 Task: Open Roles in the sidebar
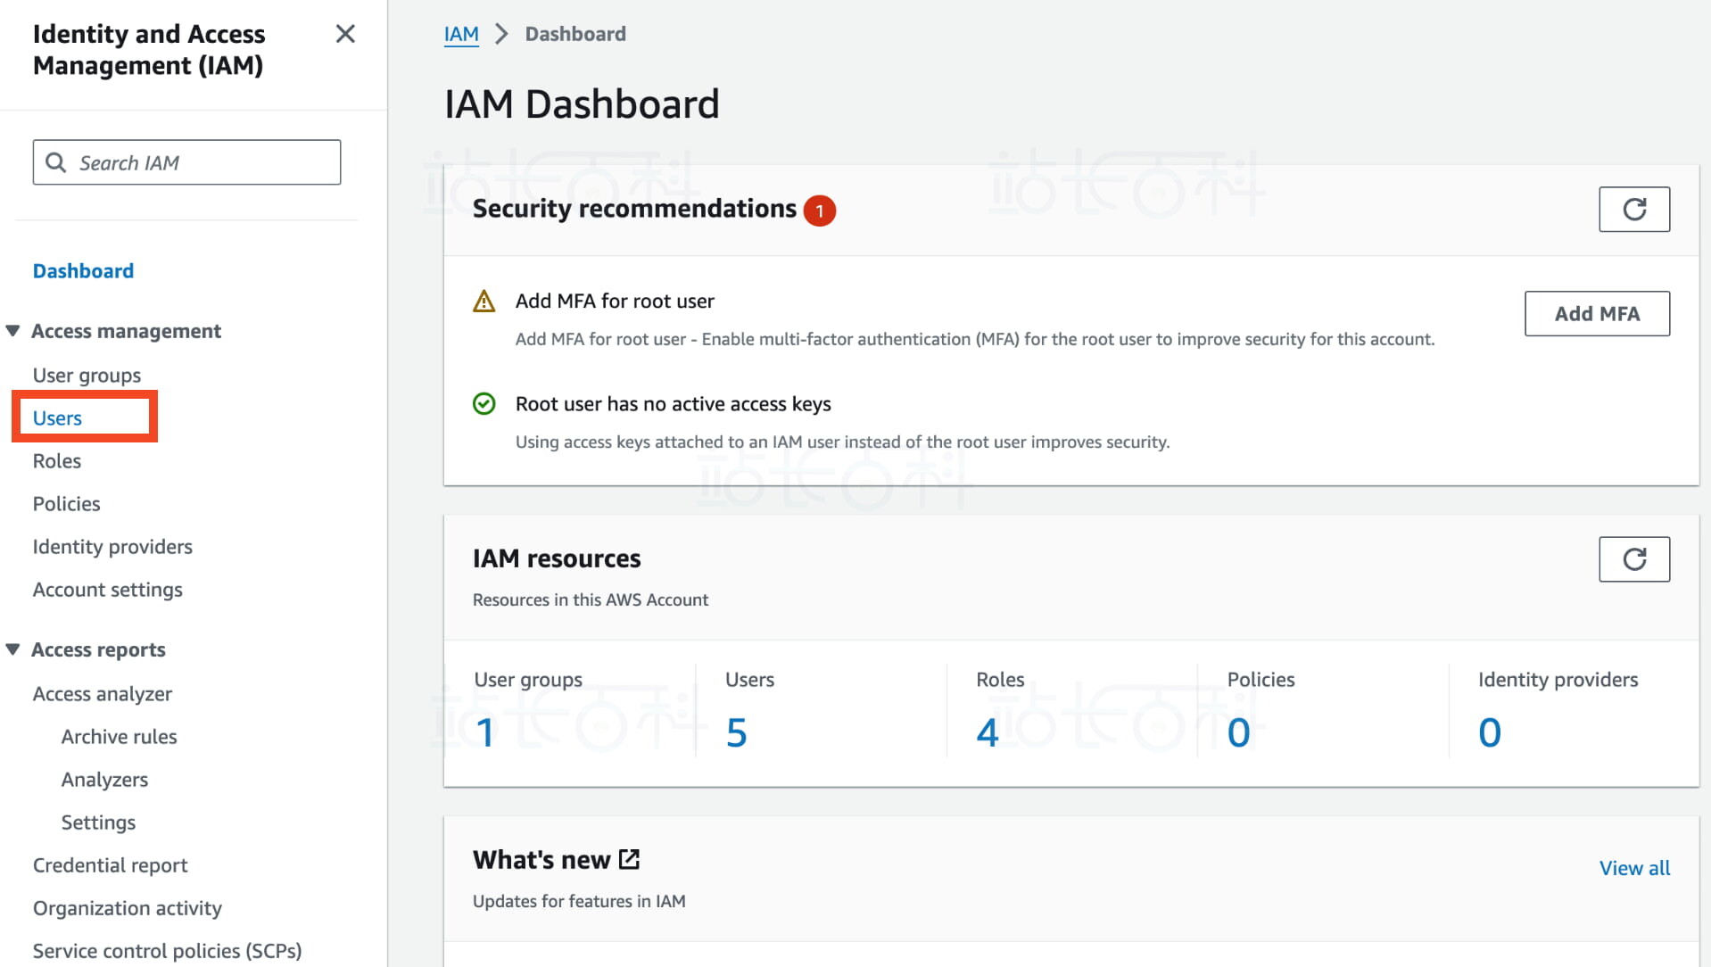click(x=57, y=460)
